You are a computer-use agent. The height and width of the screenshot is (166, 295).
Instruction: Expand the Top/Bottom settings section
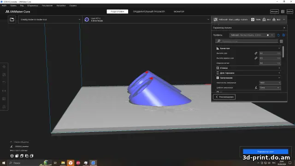point(248,73)
